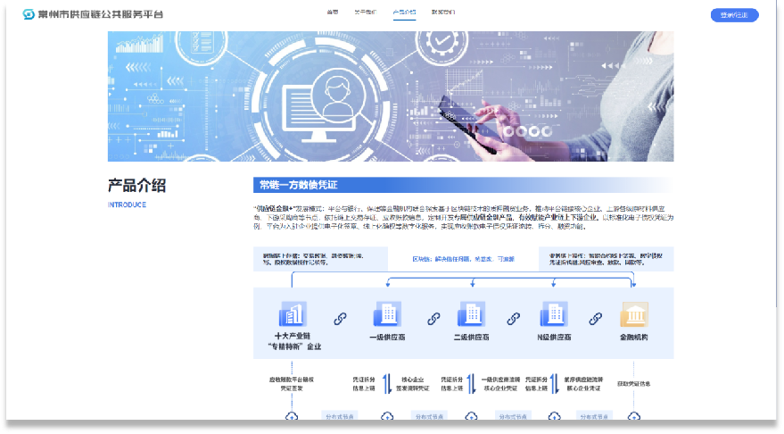
Task: Select the 产品介绍 navigation tab
Action: pos(404,13)
